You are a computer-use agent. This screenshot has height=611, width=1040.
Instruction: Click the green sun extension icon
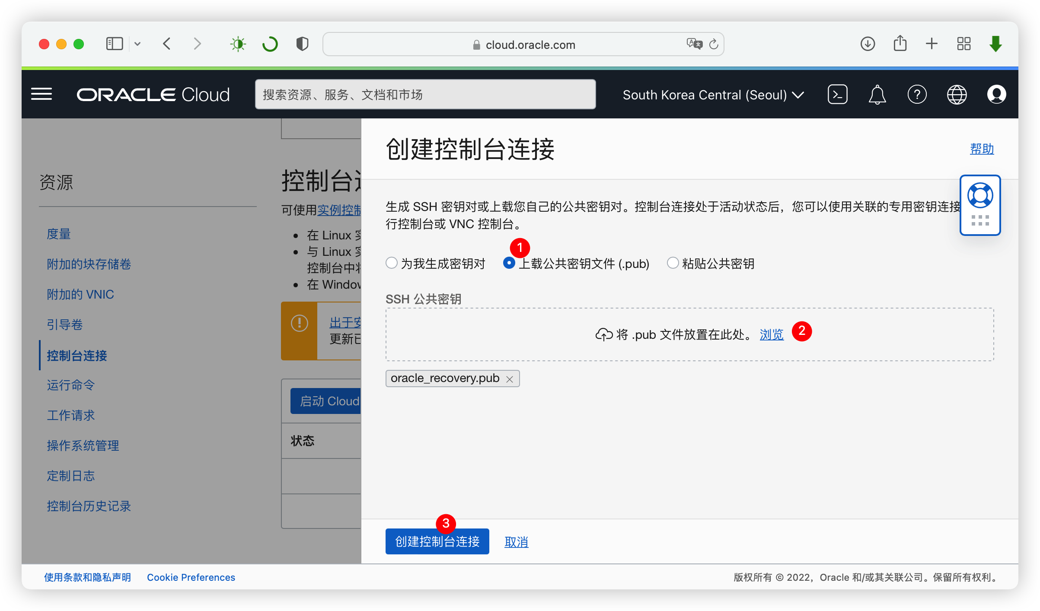[238, 44]
